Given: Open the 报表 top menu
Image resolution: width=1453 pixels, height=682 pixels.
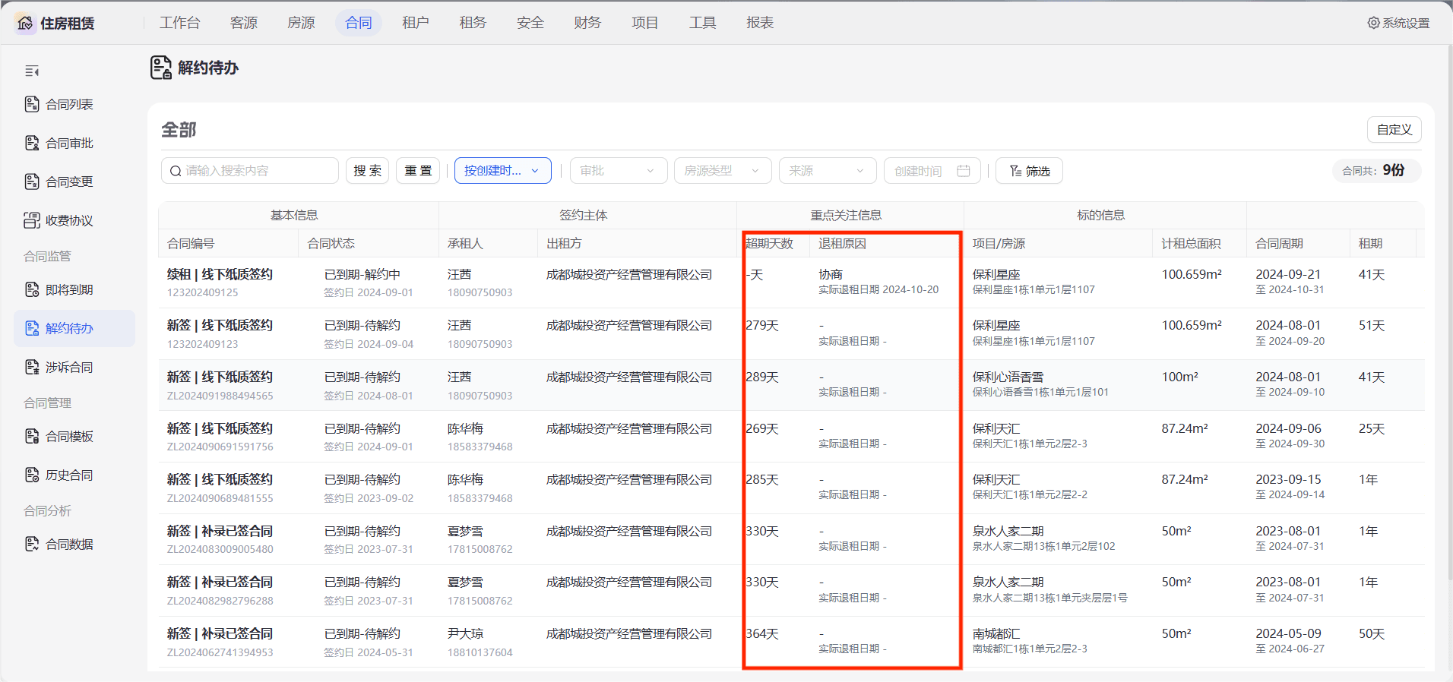Looking at the screenshot, I should pos(760,23).
